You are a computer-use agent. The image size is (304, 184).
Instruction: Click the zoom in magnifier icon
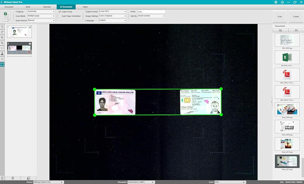coord(2,37)
